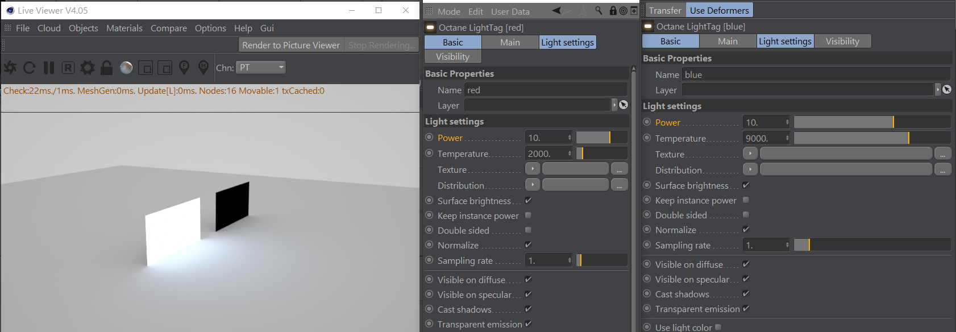Image resolution: width=956 pixels, height=332 pixels.
Task: Click the clay mode sphere icon
Action: click(x=126, y=68)
